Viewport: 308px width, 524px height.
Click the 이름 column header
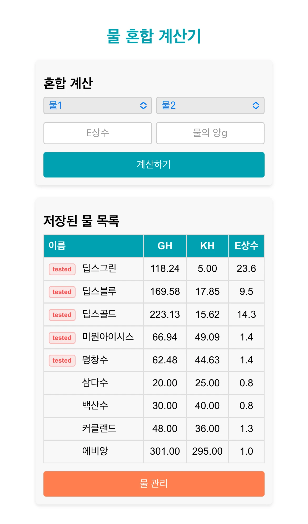57,246
